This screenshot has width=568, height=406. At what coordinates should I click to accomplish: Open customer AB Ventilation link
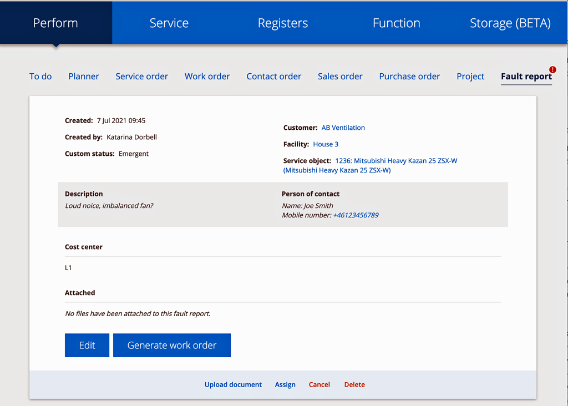[343, 128]
